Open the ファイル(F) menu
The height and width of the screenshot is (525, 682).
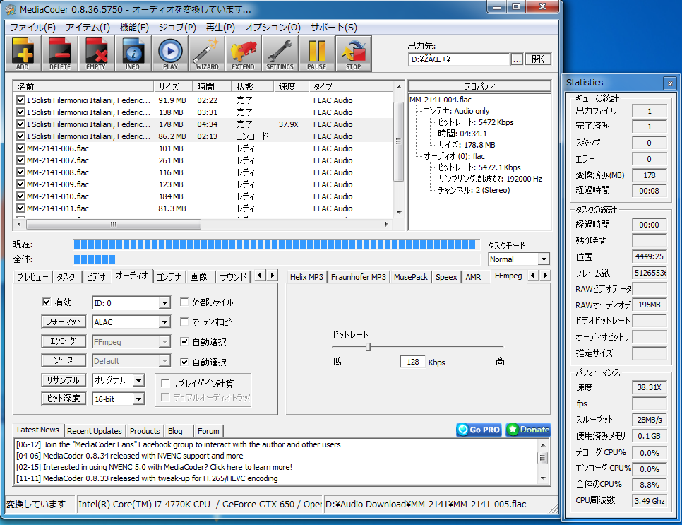click(33, 28)
